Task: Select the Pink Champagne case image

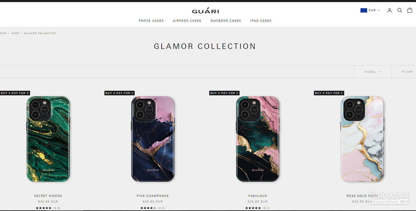Action: coord(153,139)
